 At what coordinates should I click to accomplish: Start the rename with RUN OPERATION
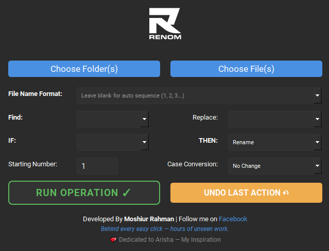(84, 193)
